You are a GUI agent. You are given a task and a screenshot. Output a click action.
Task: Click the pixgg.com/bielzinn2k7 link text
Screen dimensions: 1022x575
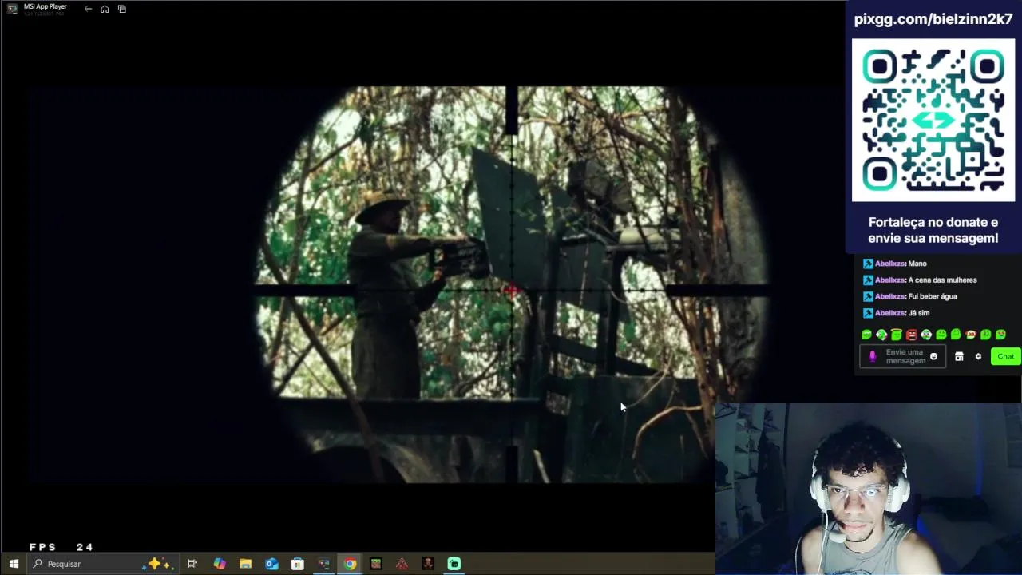[x=933, y=19]
